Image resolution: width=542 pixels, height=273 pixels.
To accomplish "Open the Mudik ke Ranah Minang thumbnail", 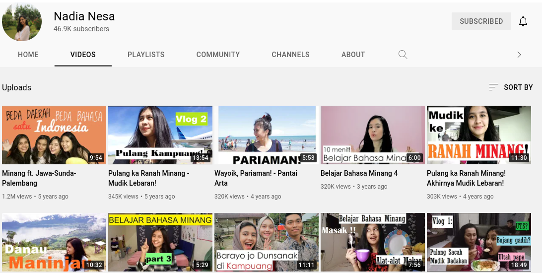I will (x=478, y=135).
